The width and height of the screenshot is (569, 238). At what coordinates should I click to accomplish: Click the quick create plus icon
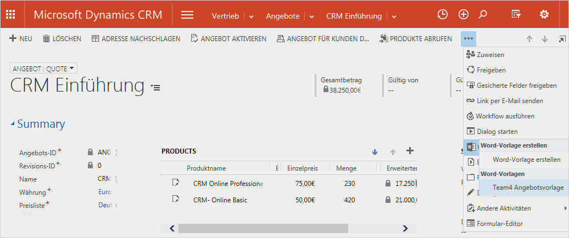(x=464, y=14)
